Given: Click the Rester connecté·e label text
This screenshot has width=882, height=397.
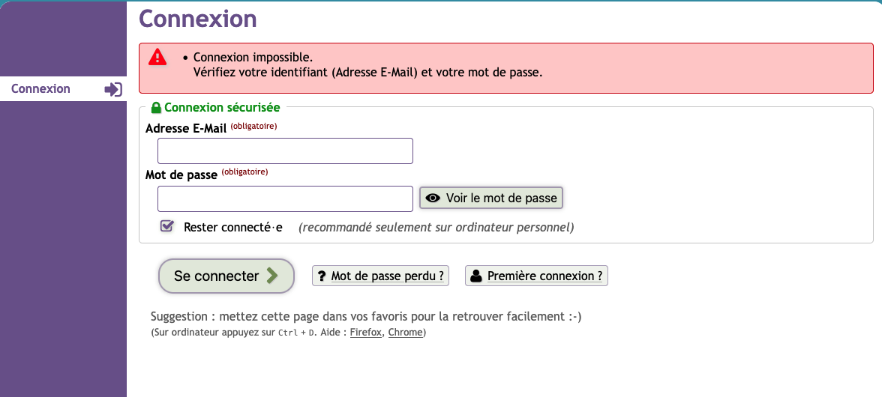Looking at the screenshot, I should pyautogui.click(x=232, y=227).
